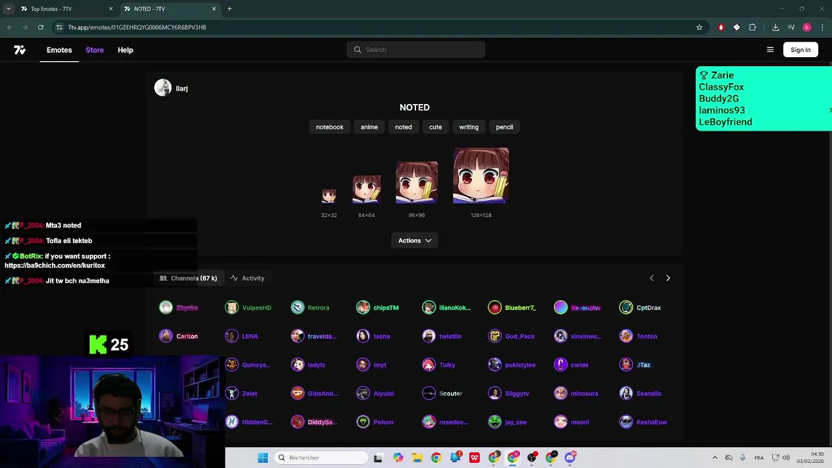Select the noted tag
Screen dimensions: 832x468
pos(404,127)
